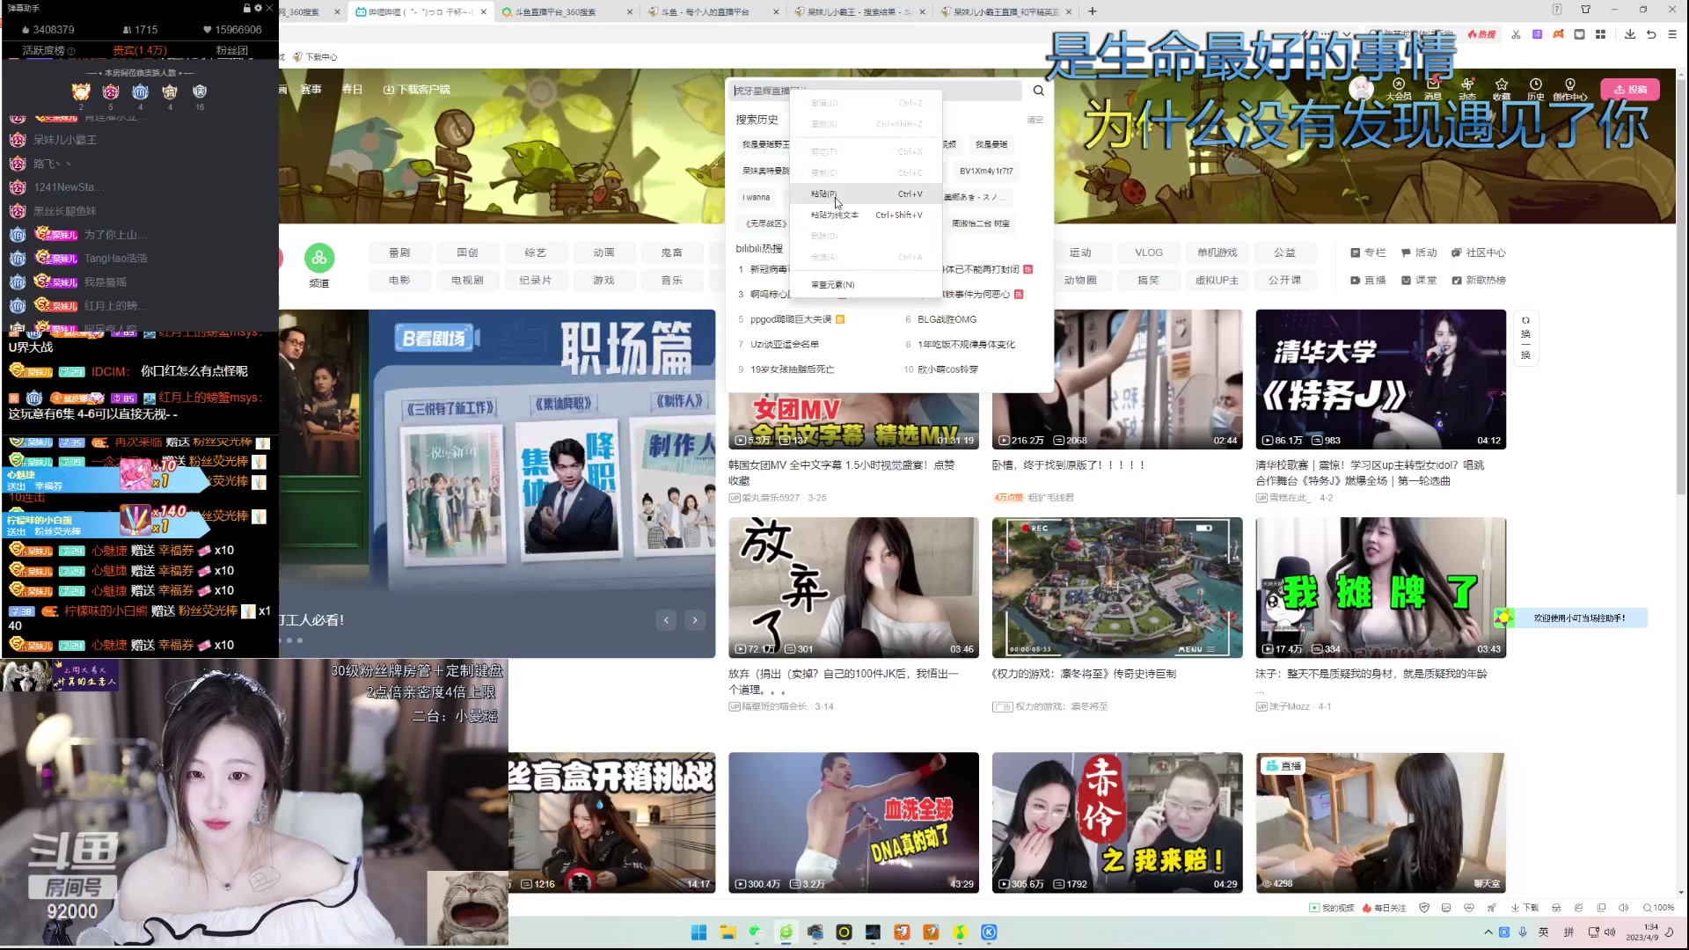Click the 专栏 link with its icon
This screenshot has height=950, width=1689.
point(1368,252)
